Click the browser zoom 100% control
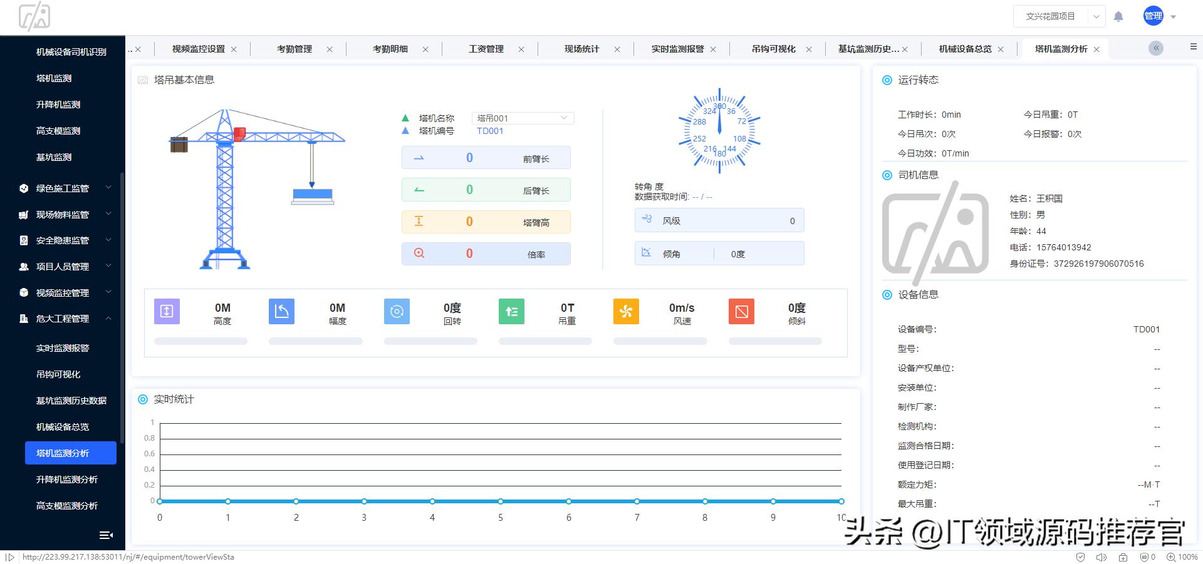 tap(1182, 557)
